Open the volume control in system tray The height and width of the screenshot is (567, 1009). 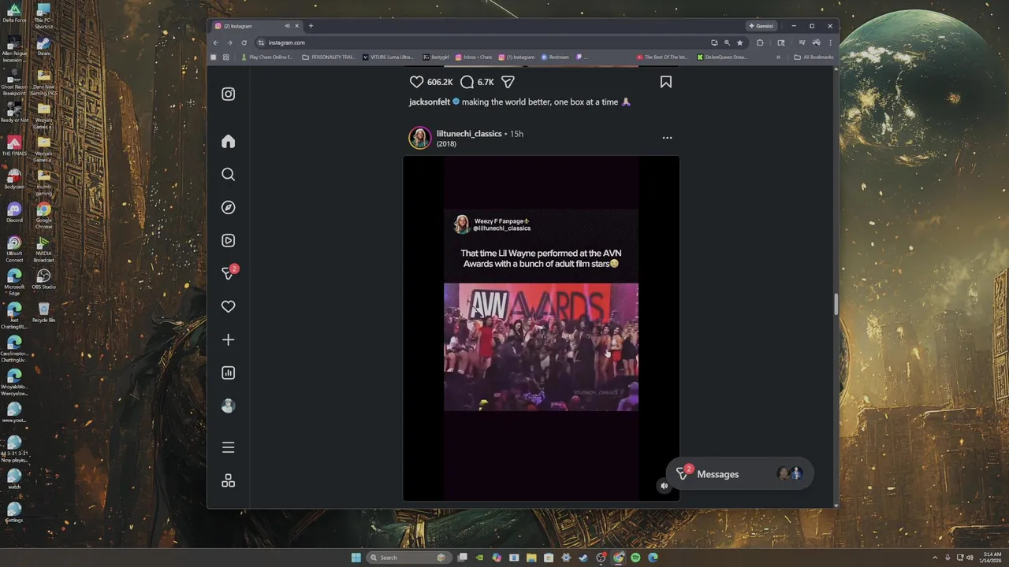970,558
